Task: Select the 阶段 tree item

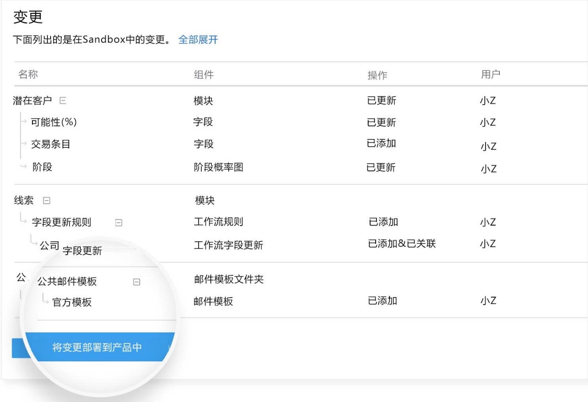Action: coord(42,167)
